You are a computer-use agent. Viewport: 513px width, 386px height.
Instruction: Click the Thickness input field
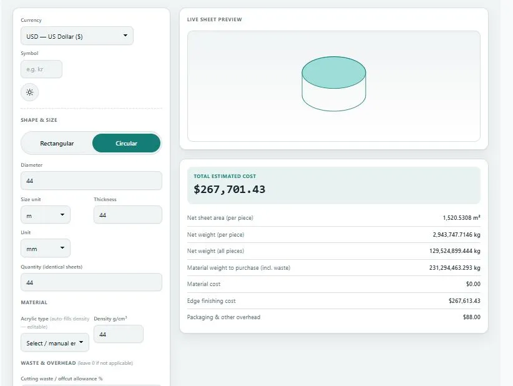click(127, 215)
